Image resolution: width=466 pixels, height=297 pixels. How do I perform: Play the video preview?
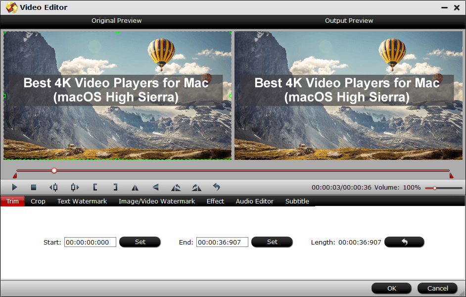(x=14, y=187)
